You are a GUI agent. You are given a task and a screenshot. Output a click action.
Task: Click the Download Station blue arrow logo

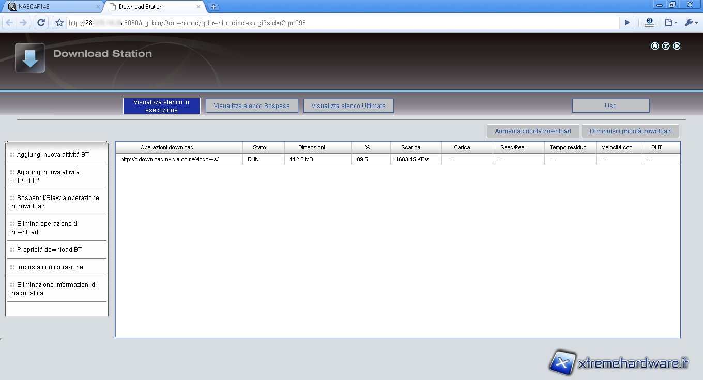click(30, 58)
